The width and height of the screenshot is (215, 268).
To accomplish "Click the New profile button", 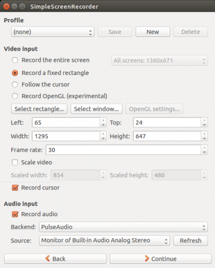I will coord(153,32).
